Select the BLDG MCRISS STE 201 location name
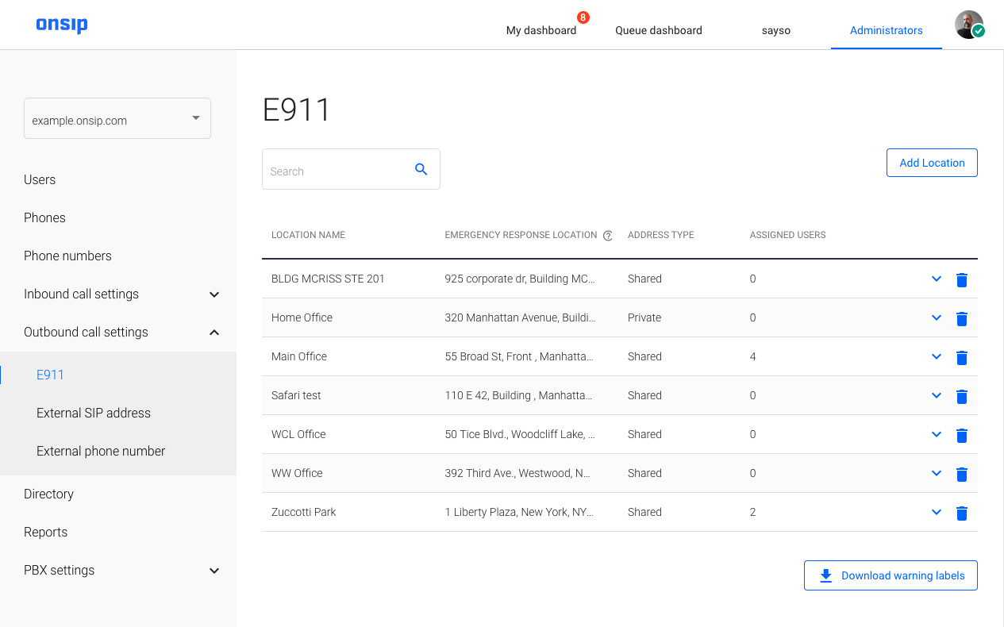Screen dimensions: 1004x627 coord(328,279)
